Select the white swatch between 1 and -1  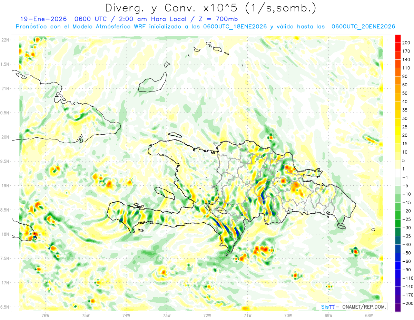pyautogui.click(x=398, y=173)
